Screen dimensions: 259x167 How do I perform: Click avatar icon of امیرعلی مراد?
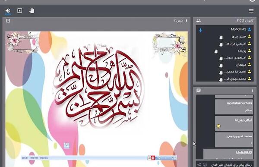[x=250, y=44]
